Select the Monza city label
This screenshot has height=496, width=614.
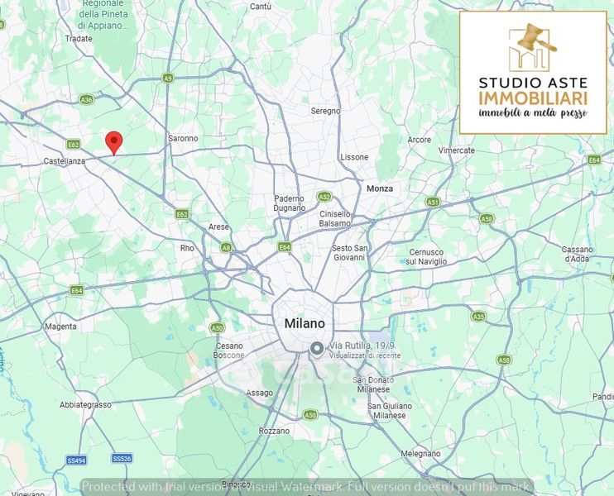click(380, 188)
